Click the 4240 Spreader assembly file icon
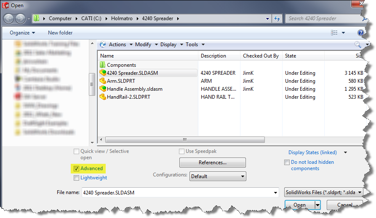 (103, 73)
